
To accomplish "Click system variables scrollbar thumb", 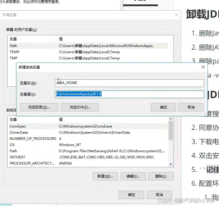I will pos(171,130).
